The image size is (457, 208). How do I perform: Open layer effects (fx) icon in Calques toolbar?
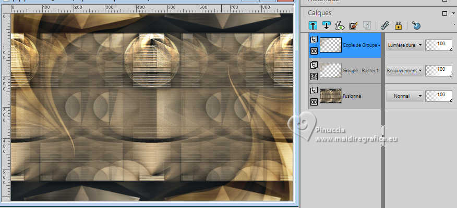click(340, 25)
